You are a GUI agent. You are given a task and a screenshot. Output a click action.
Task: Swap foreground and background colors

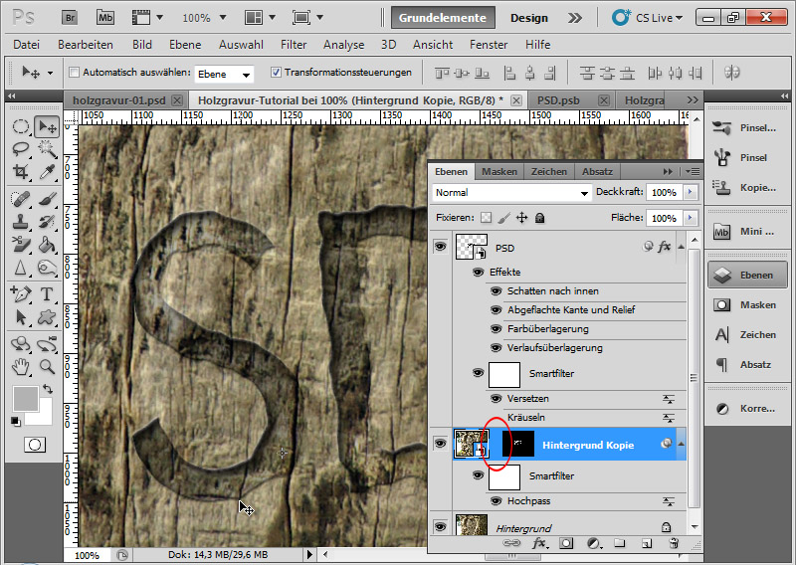click(x=47, y=389)
